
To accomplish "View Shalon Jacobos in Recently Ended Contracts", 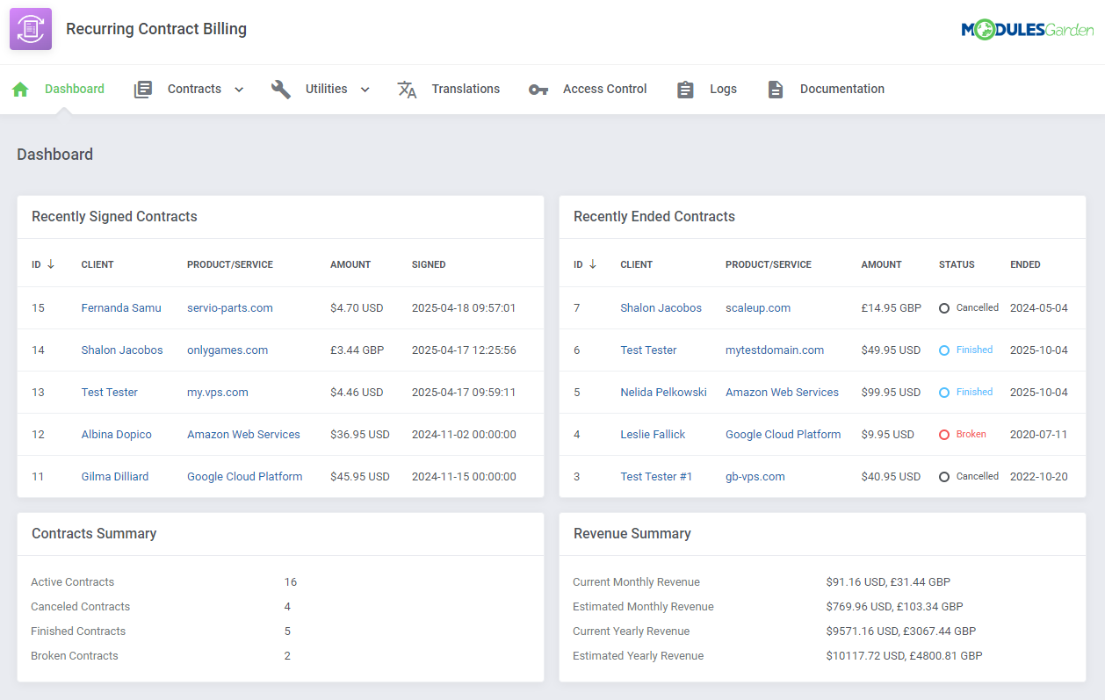I will point(661,307).
